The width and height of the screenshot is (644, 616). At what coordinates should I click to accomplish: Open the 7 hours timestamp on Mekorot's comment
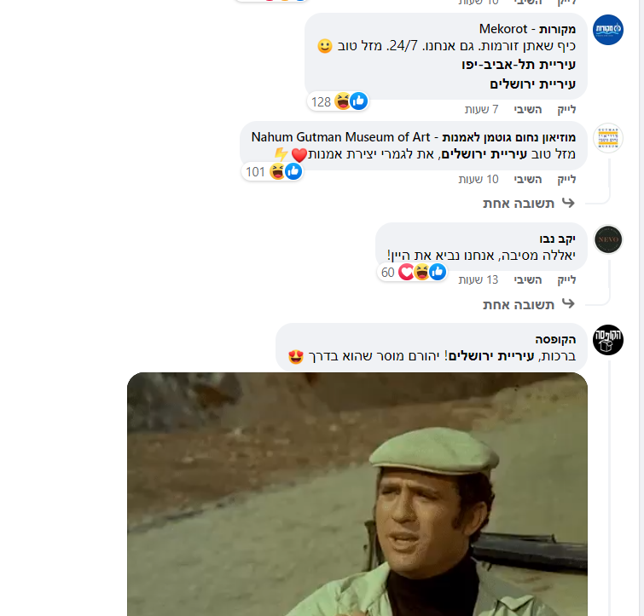[481, 110]
